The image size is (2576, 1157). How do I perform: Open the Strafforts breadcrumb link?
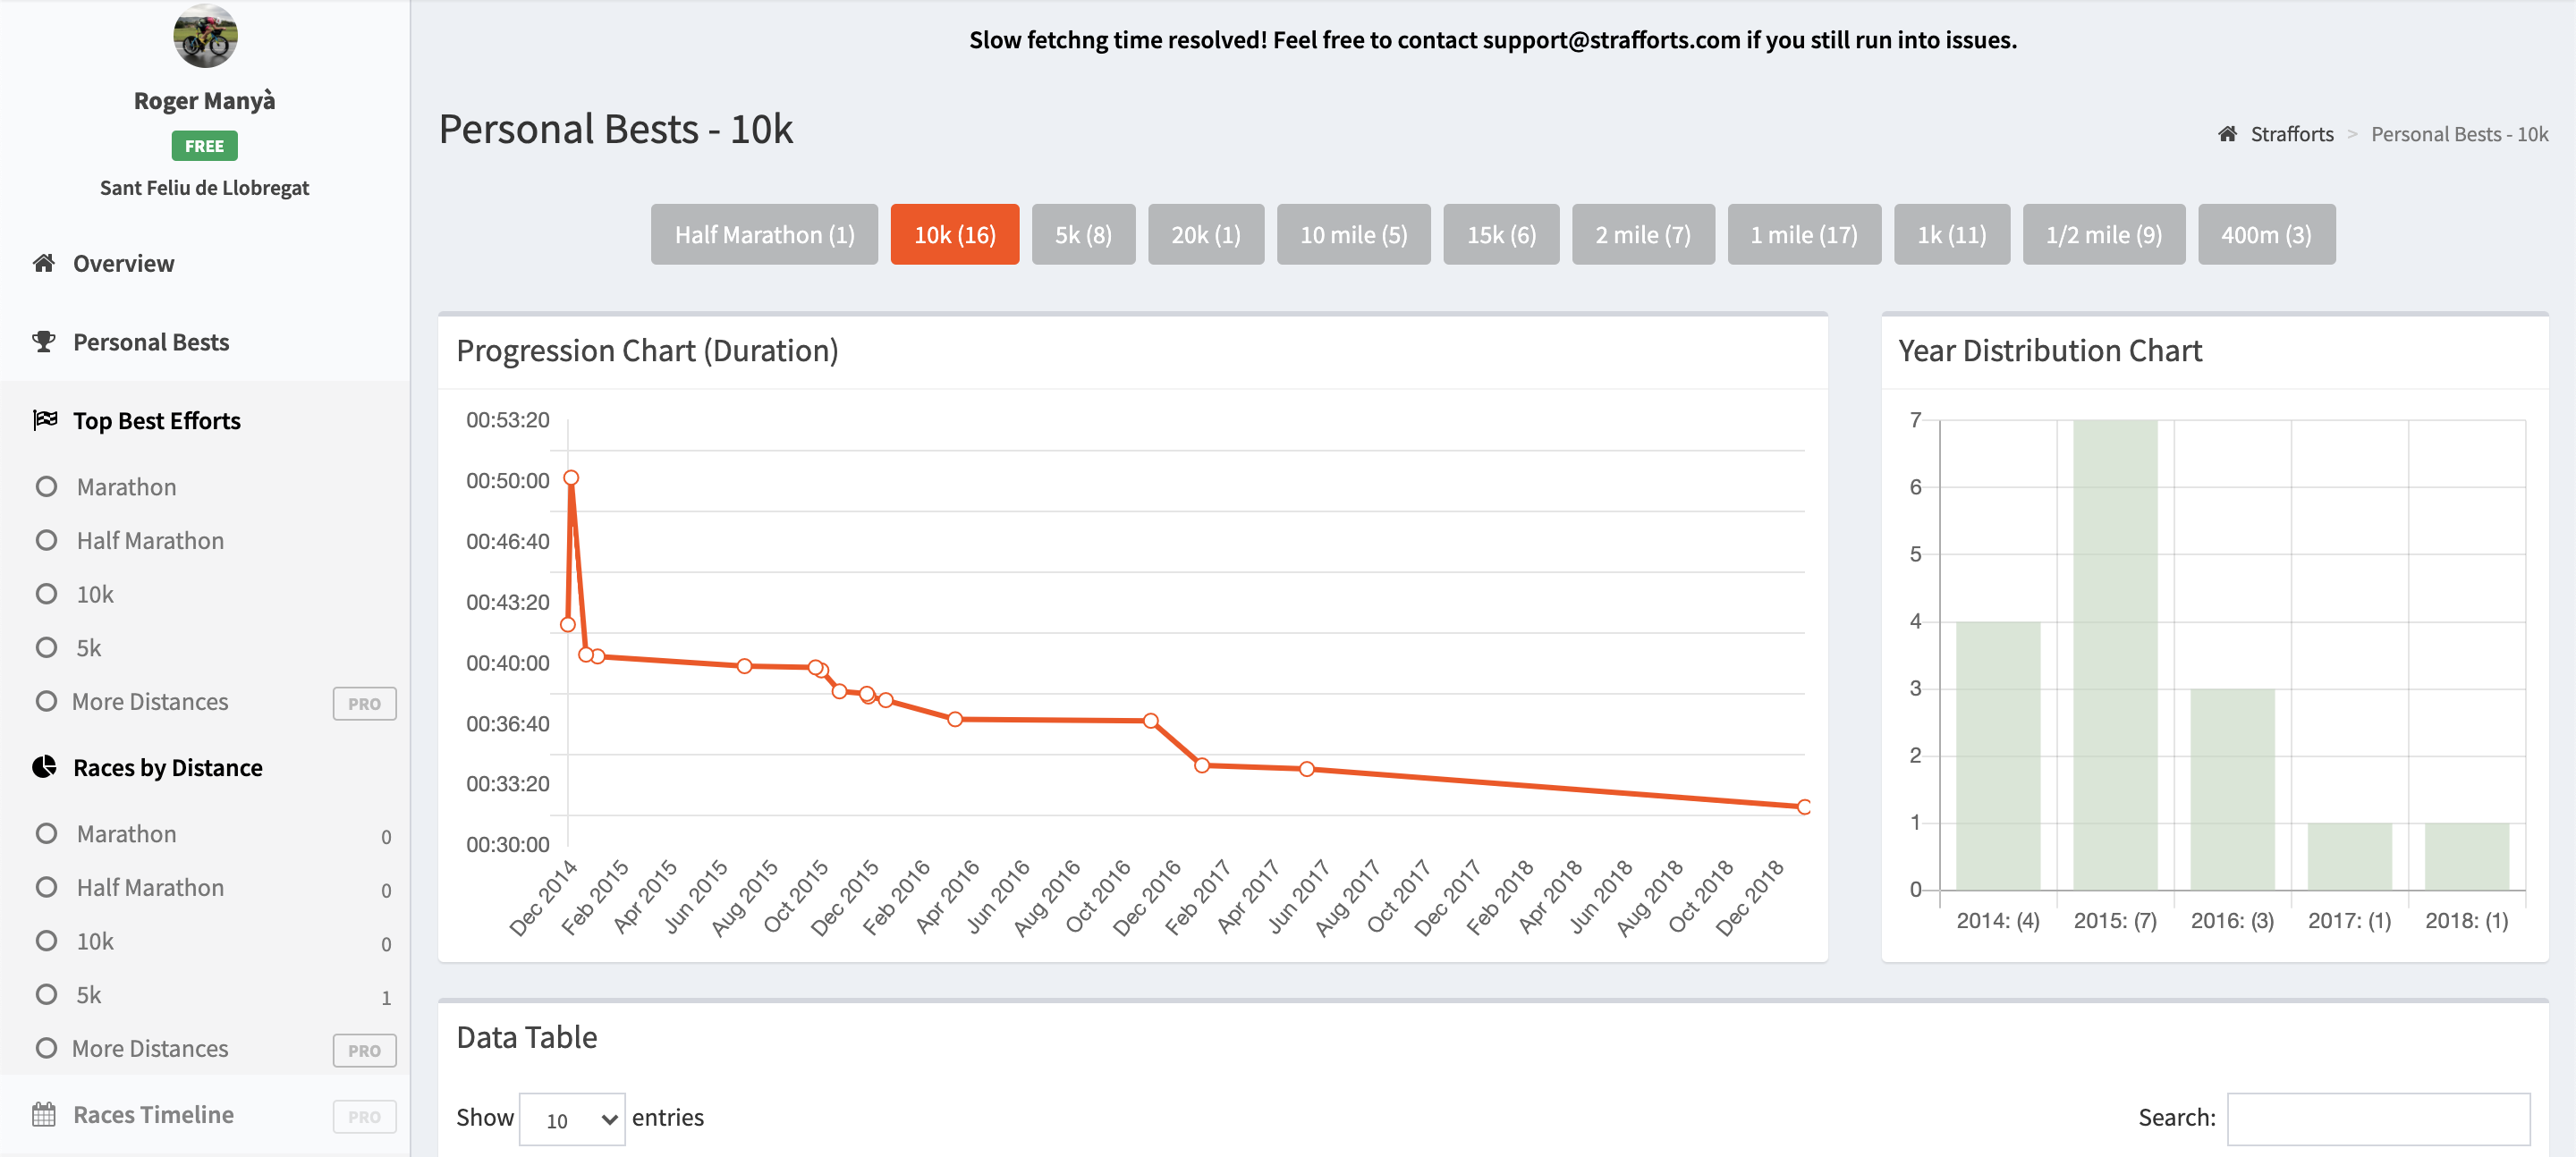pos(2291,134)
